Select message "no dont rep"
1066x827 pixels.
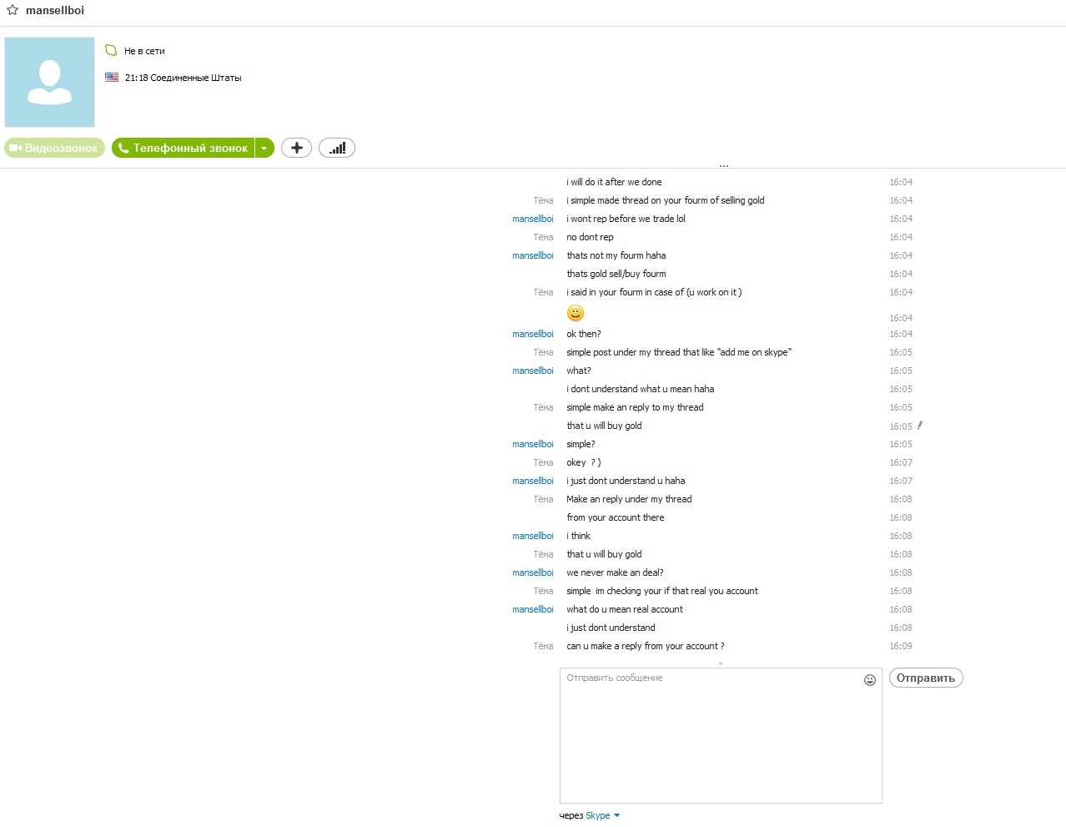(x=590, y=237)
